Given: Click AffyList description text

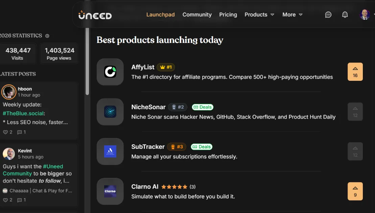Looking at the screenshot, I should (232, 77).
